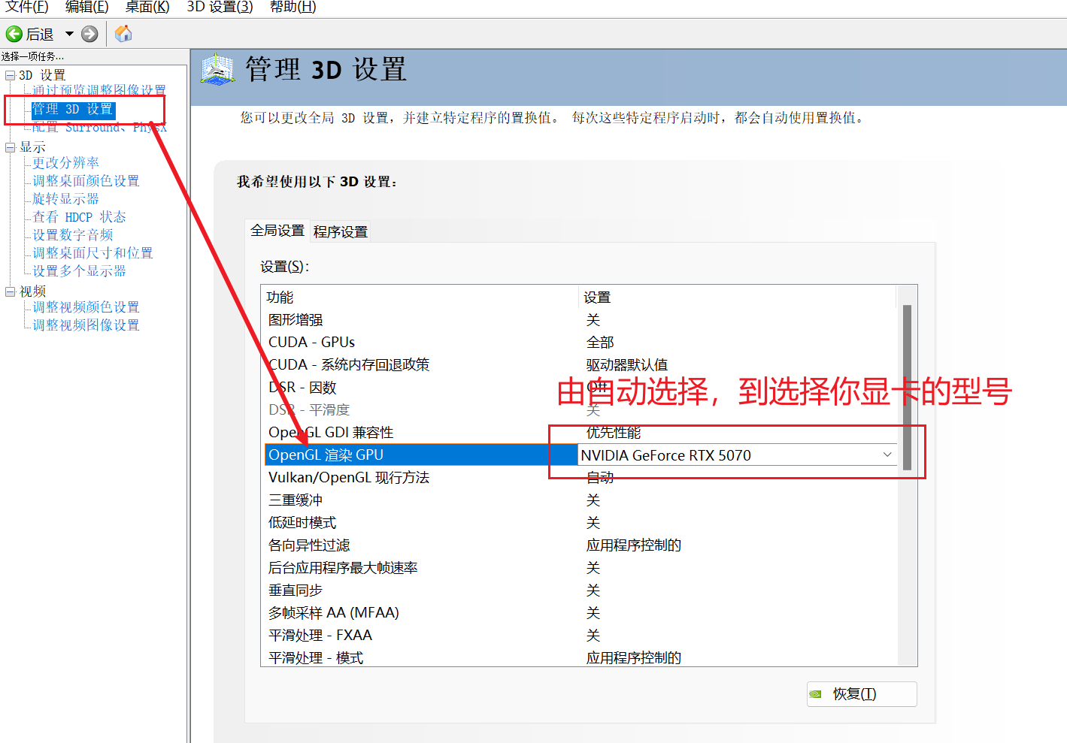Open 调整视频颜色设置 in the tree
The width and height of the screenshot is (1067, 743).
tap(86, 307)
